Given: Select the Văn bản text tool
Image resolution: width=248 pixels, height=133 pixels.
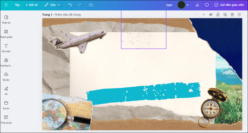Looking at the screenshot, I should 6,48.
